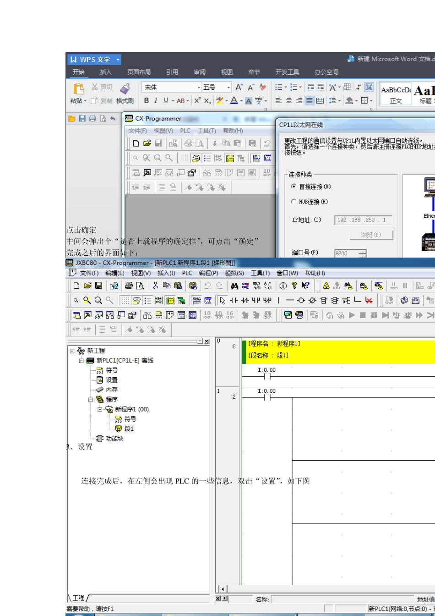Image resolution: width=435 pixels, height=616 pixels.
Task: Click the yellow warning work-online icon
Action: tap(326, 286)
